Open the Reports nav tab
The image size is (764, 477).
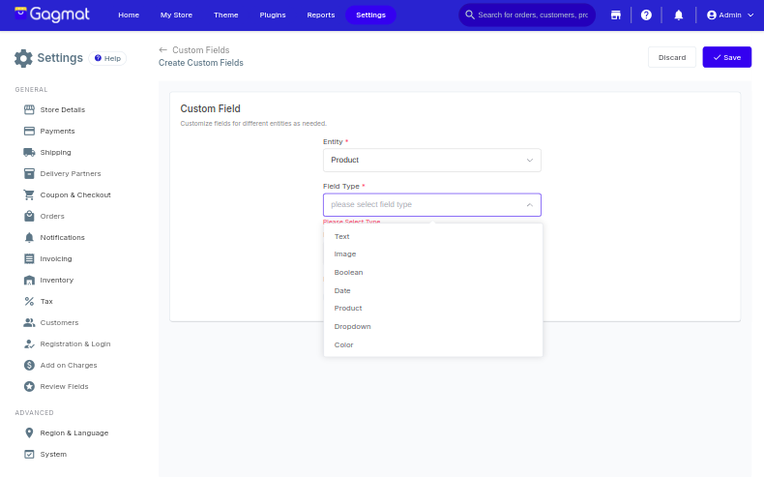[x=321, y=15]
